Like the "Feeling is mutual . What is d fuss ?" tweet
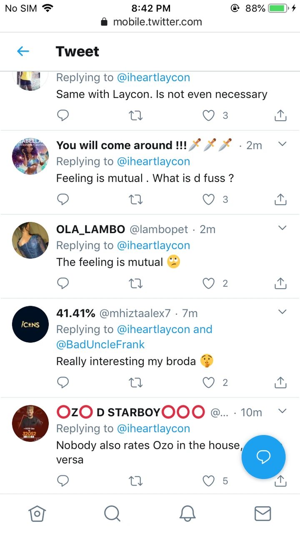 [x=208, y=199]
